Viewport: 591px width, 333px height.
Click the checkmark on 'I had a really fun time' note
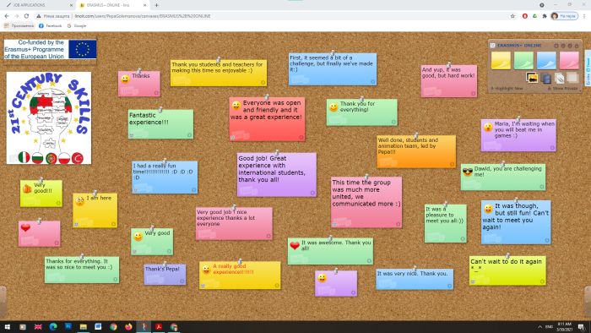click(x=193, y=190)
